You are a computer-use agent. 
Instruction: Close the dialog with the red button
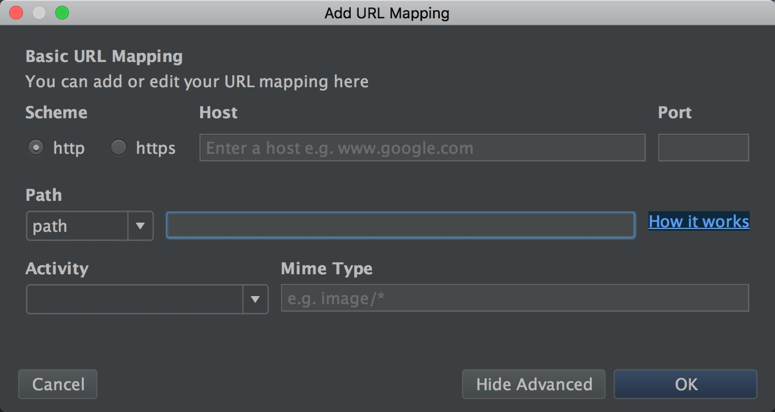tap(16, 13)
